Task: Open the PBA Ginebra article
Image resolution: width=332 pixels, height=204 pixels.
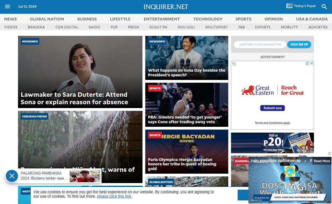Action: [x=185, y=119]
